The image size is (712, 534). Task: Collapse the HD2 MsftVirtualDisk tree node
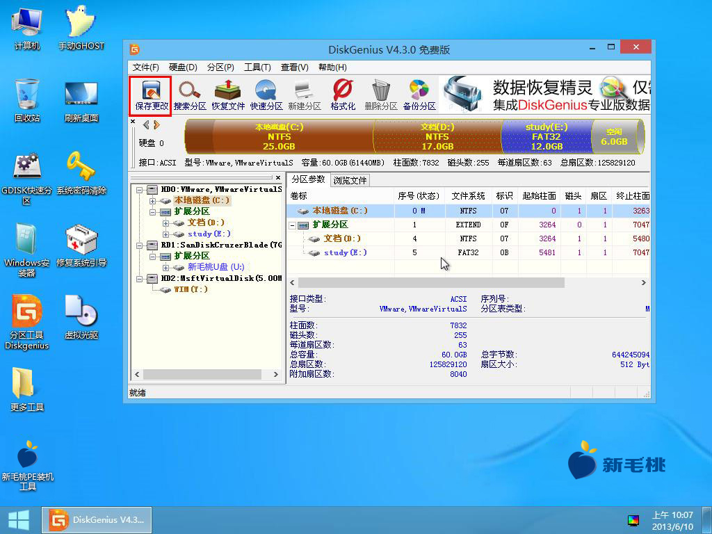click(x=140, y=278)
